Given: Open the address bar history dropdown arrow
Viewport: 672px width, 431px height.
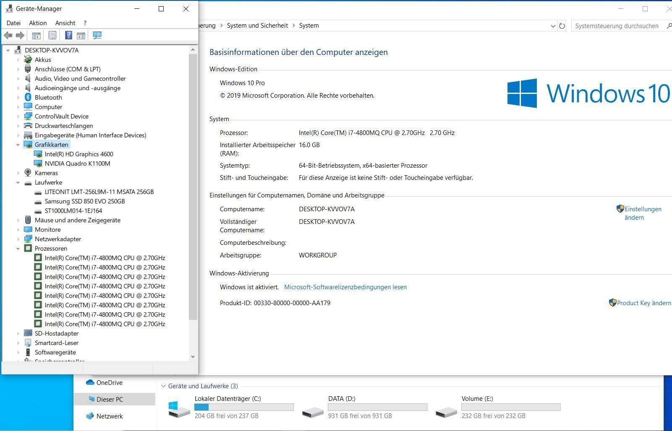Looking at the screenshot, I should pos(553,26).
